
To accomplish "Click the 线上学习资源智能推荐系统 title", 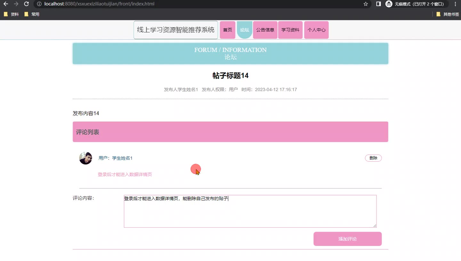I will click(176, 30).
